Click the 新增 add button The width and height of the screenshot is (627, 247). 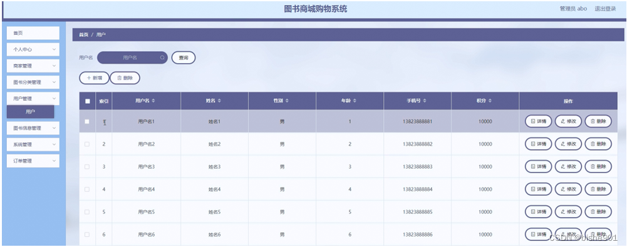(94, 78)
